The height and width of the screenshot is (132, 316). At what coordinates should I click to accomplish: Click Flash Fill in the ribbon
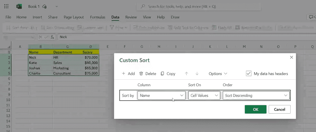(222, 27)
